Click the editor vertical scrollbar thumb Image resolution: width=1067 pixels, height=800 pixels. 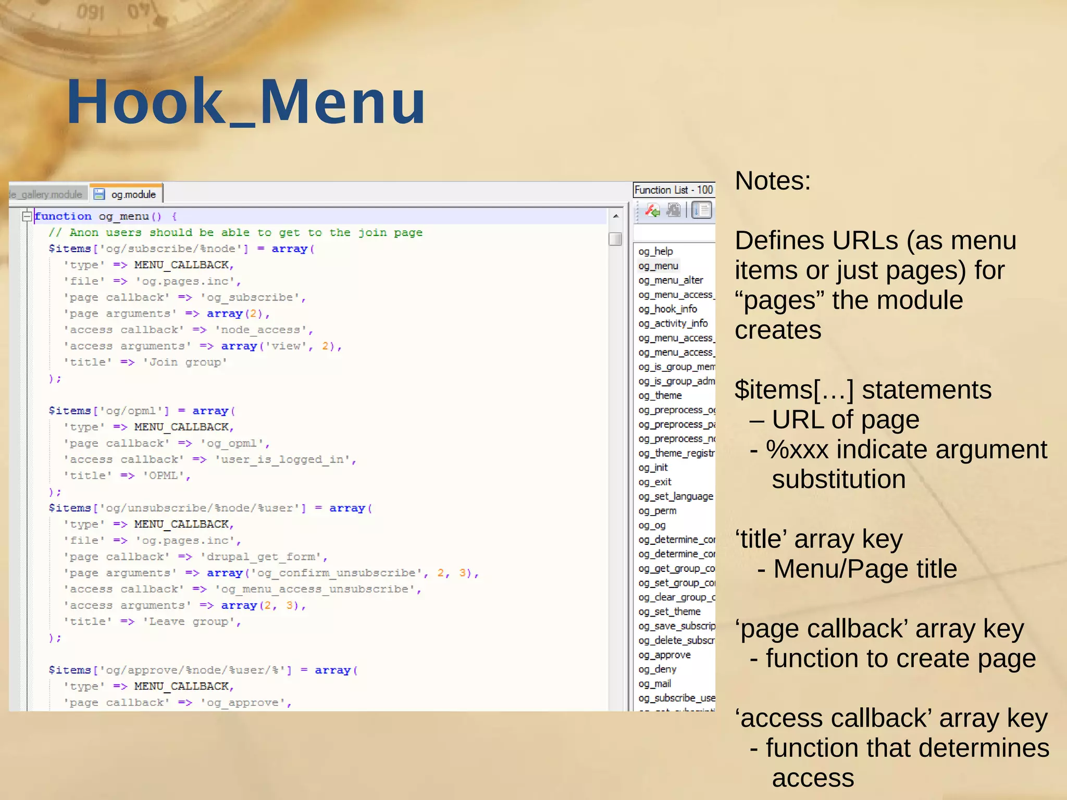(615, 239)
